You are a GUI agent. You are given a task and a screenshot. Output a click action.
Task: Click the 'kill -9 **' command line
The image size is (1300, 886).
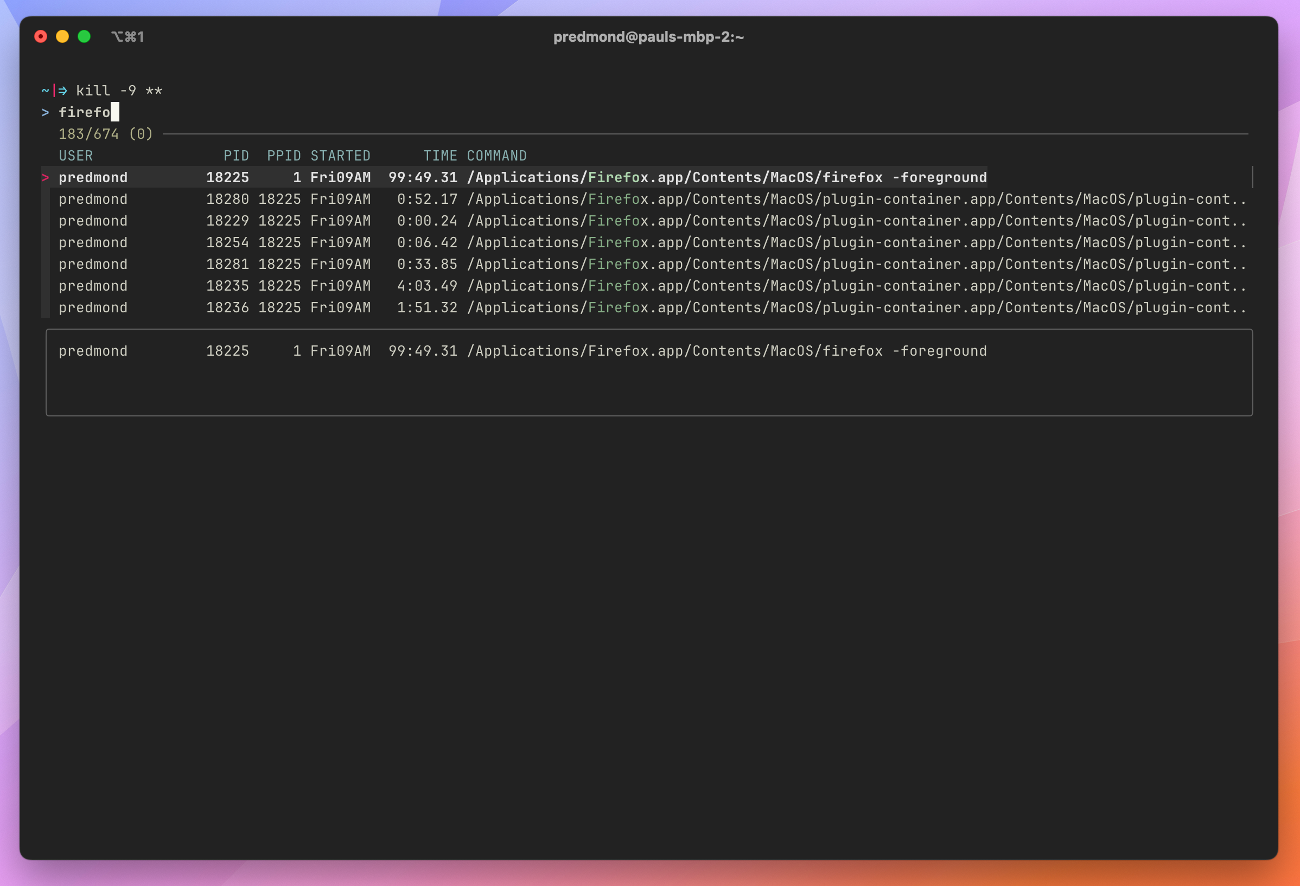point(119,91)
